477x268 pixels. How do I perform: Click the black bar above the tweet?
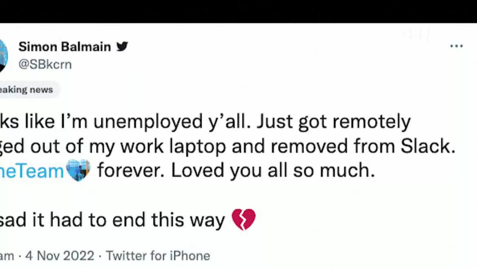tap(238, 11)
